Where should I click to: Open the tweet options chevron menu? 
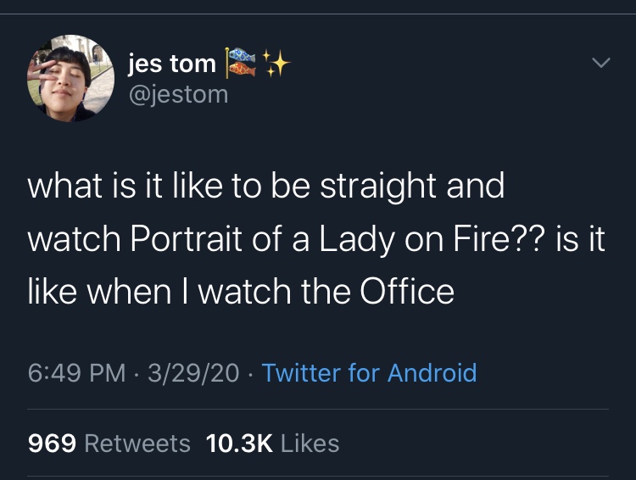pyautogui.click(x=600, y=64)
